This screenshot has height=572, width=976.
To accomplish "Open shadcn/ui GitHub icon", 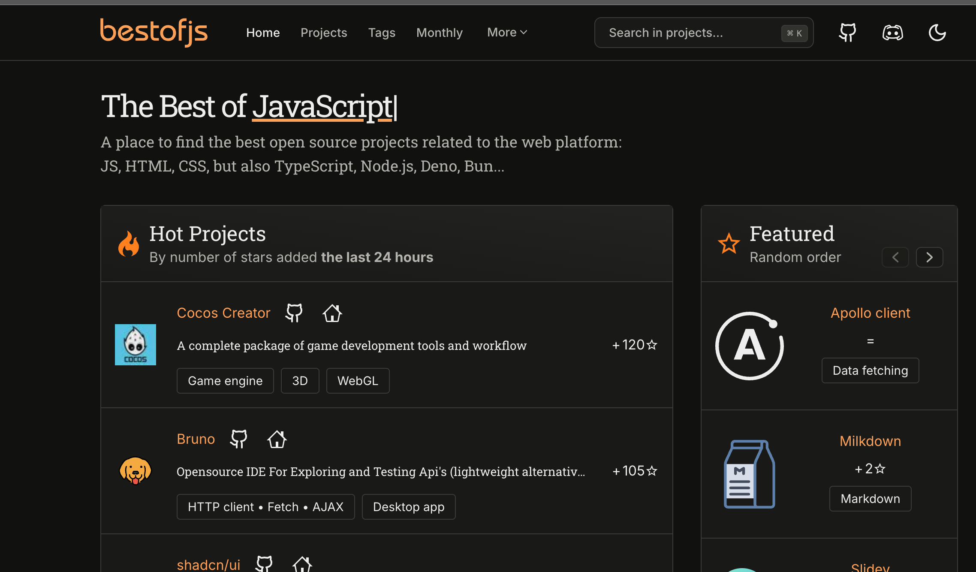I will click(264, 564).
